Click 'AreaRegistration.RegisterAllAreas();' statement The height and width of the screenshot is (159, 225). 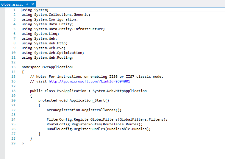[x=84, y=110]
